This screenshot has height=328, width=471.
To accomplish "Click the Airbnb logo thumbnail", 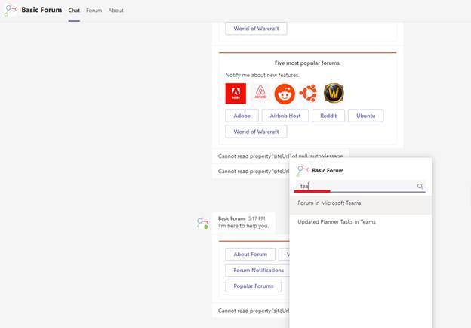I will click(x=260, y=93).
